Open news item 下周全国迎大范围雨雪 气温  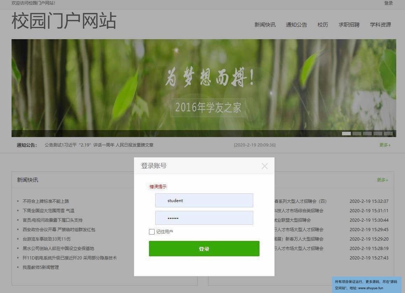[48, 210]
